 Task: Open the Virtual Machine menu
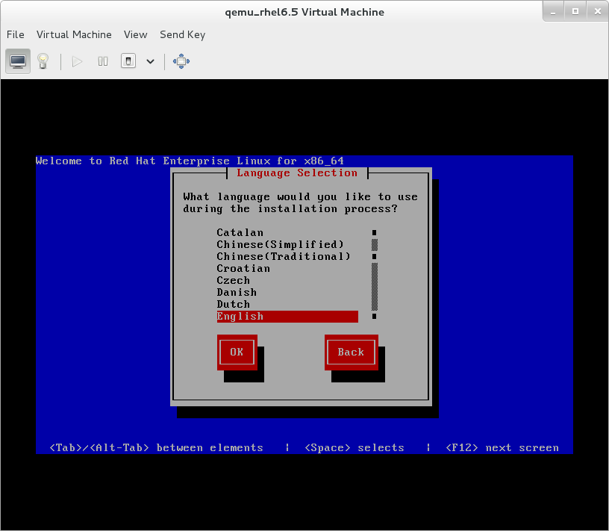74,34
